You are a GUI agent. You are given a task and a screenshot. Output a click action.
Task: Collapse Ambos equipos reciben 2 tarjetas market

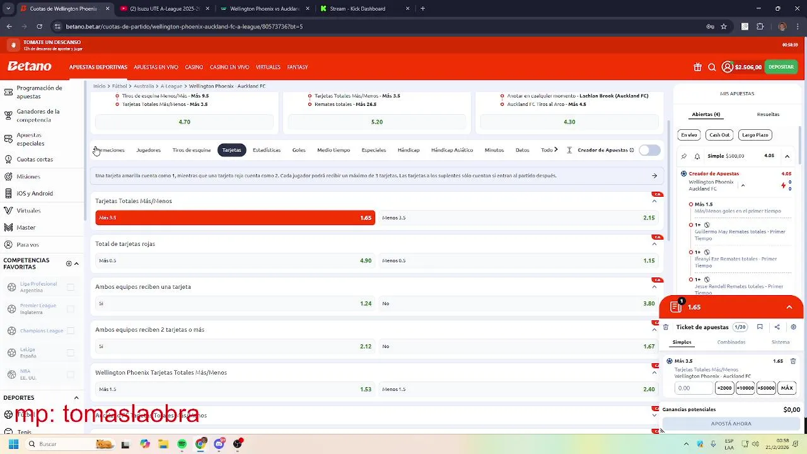(654, 330)
